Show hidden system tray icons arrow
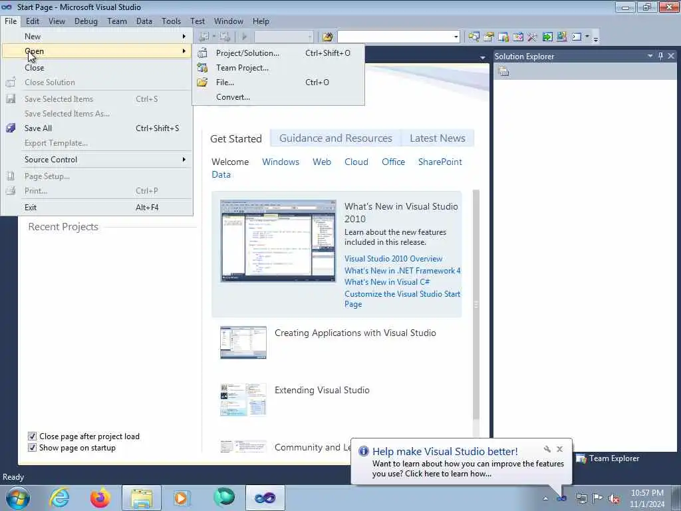This screenshot has width=681, height=511. point(545,499)
